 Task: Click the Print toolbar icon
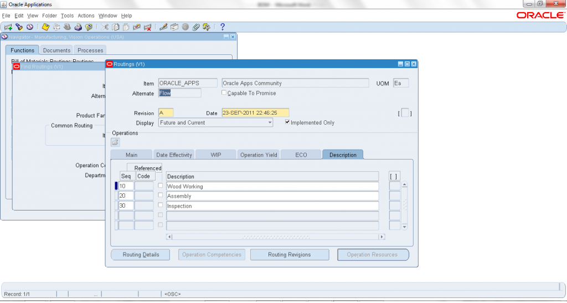(x=78, y=27)
